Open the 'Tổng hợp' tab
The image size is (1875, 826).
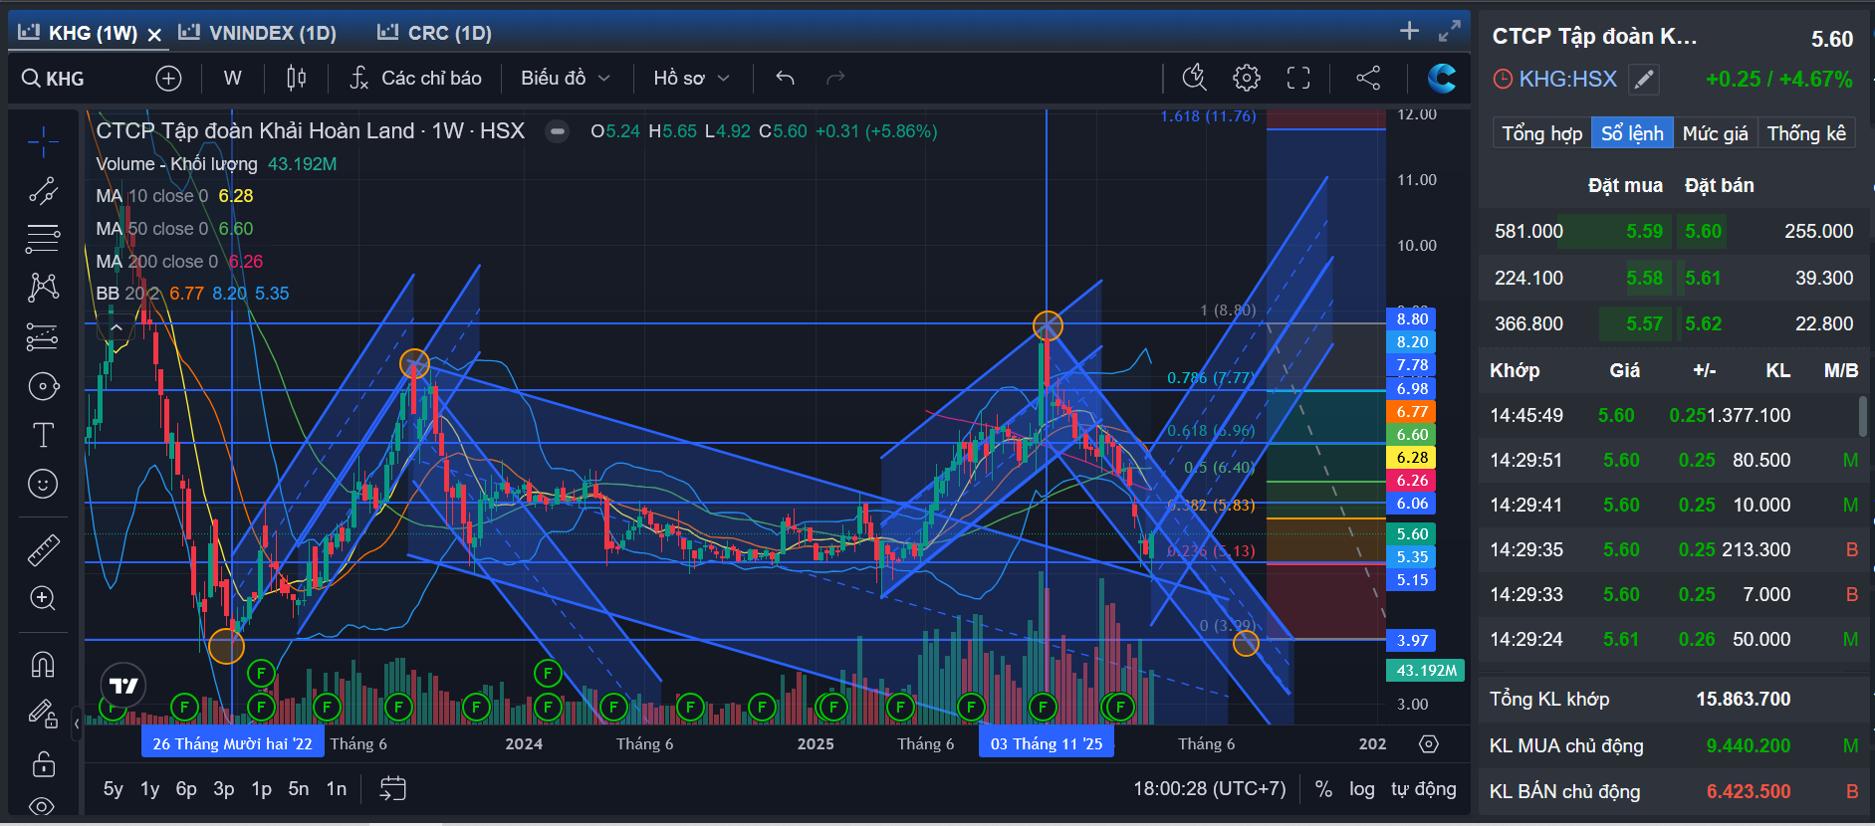(x=1541, y=133)
